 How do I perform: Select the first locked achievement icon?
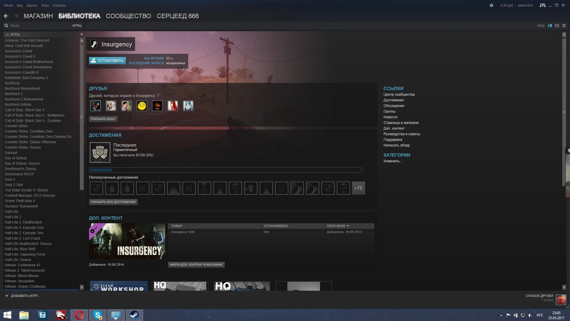[96, 188]
